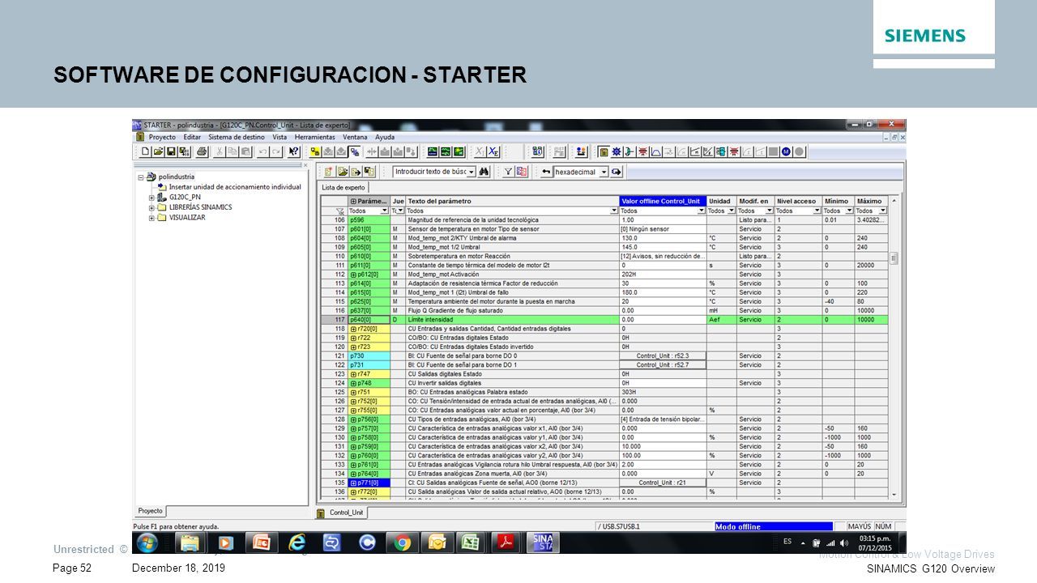Click the blue circle M icon
The image size is (1037, 583).
[x=786, y=151]
